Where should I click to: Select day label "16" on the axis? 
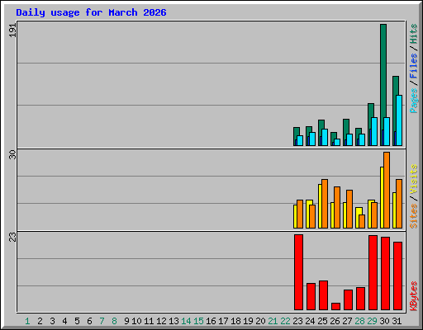pos(211,321)
